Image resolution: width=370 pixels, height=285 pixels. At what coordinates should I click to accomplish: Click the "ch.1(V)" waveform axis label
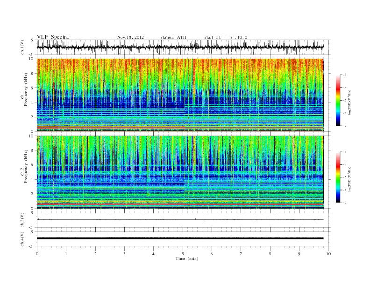click(22, 47)
